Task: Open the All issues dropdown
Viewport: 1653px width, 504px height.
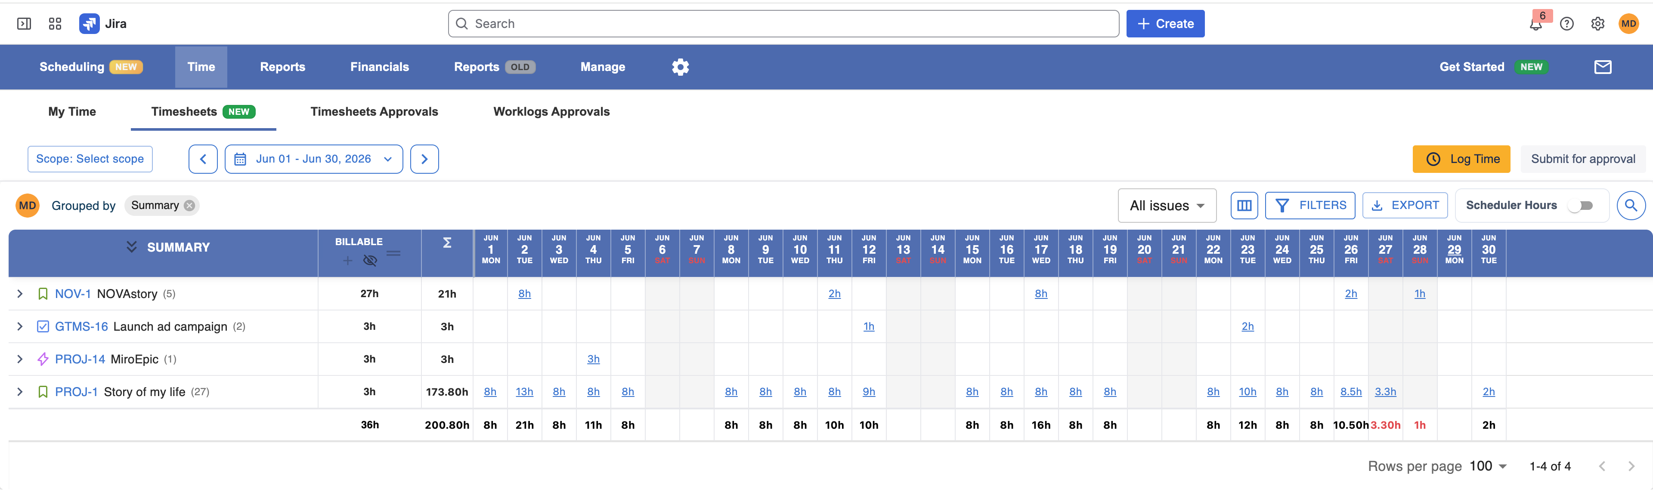Action: coord(1167,206)
